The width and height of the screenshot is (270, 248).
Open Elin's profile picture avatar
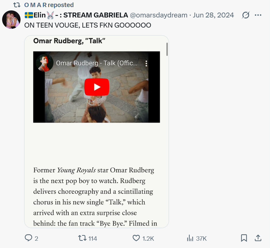[x=11, y=20]
